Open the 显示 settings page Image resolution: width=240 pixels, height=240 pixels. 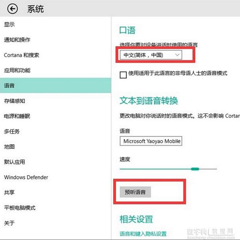pos(9,24)
